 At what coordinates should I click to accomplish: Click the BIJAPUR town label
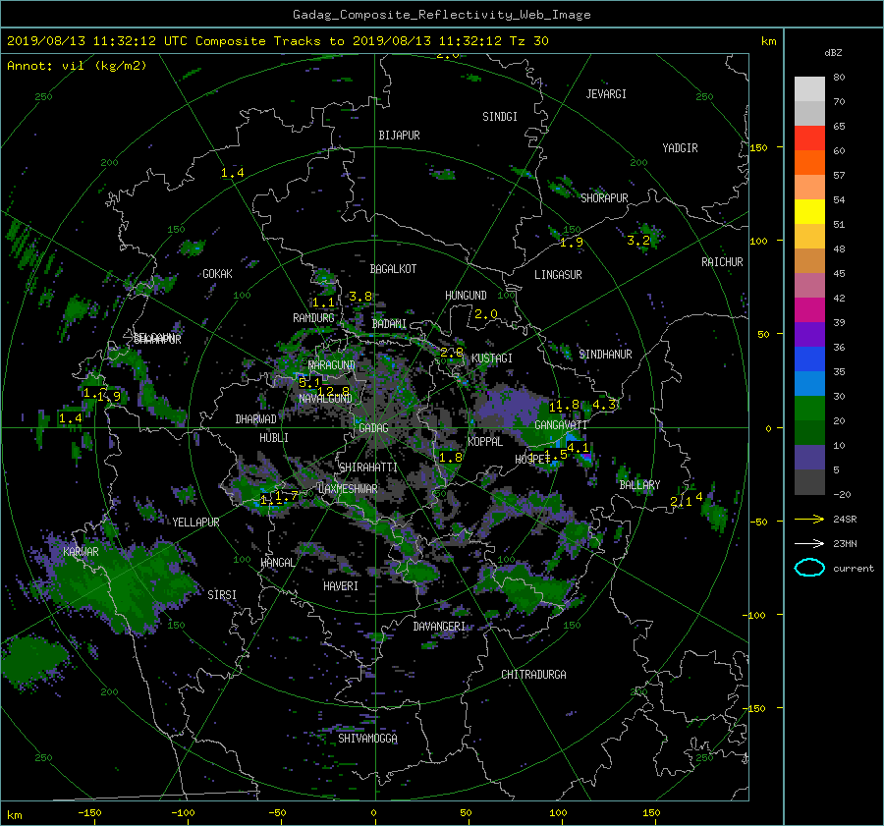tap(399, 136)
